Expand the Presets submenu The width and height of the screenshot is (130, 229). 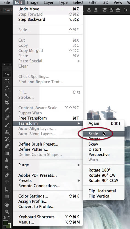[48, 181]
